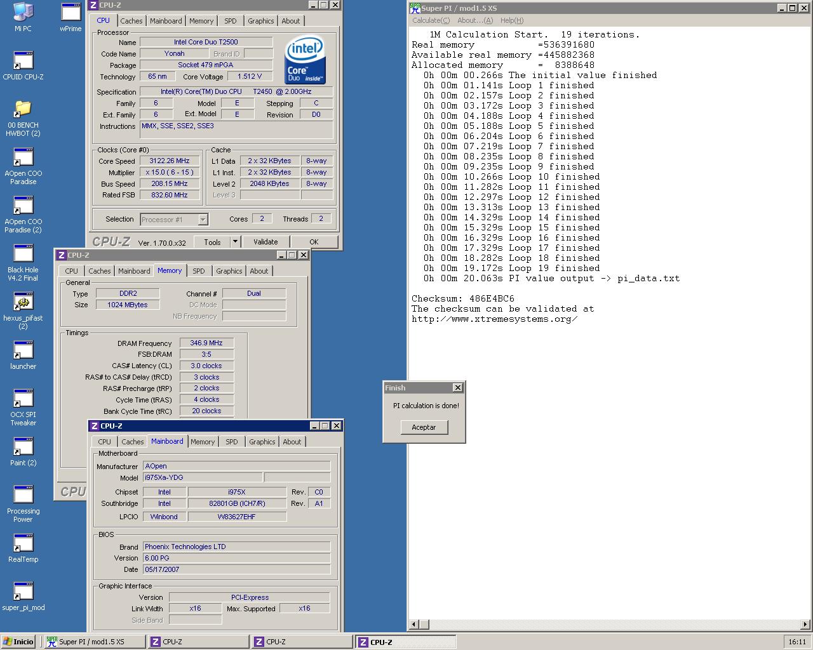The height and width of the screenshot is (650, 813).
Task: Click the 1M Calculation Start line
Action: [535, 34]
